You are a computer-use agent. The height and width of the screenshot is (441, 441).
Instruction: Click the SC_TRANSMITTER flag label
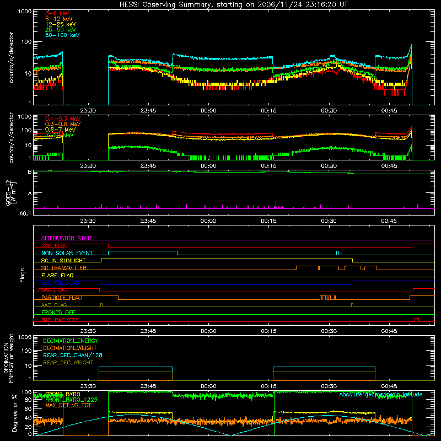click(64, 268)
